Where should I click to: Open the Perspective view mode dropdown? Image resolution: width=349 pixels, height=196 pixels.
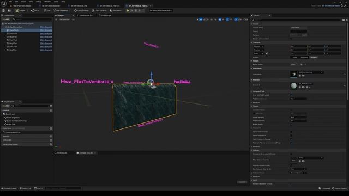pos(64,20)
